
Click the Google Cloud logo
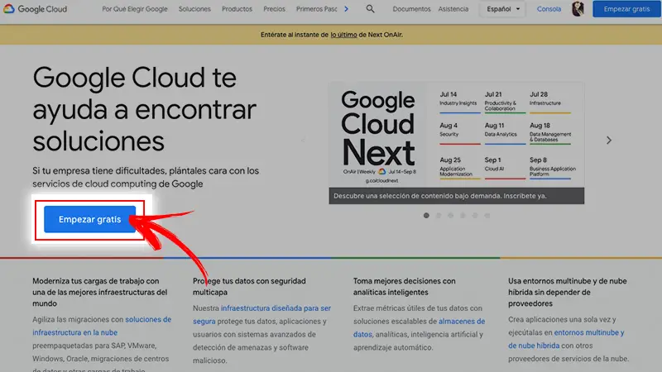[36, 9]
